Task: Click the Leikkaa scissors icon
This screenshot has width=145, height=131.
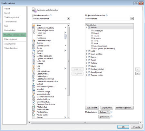Action: 34,63
